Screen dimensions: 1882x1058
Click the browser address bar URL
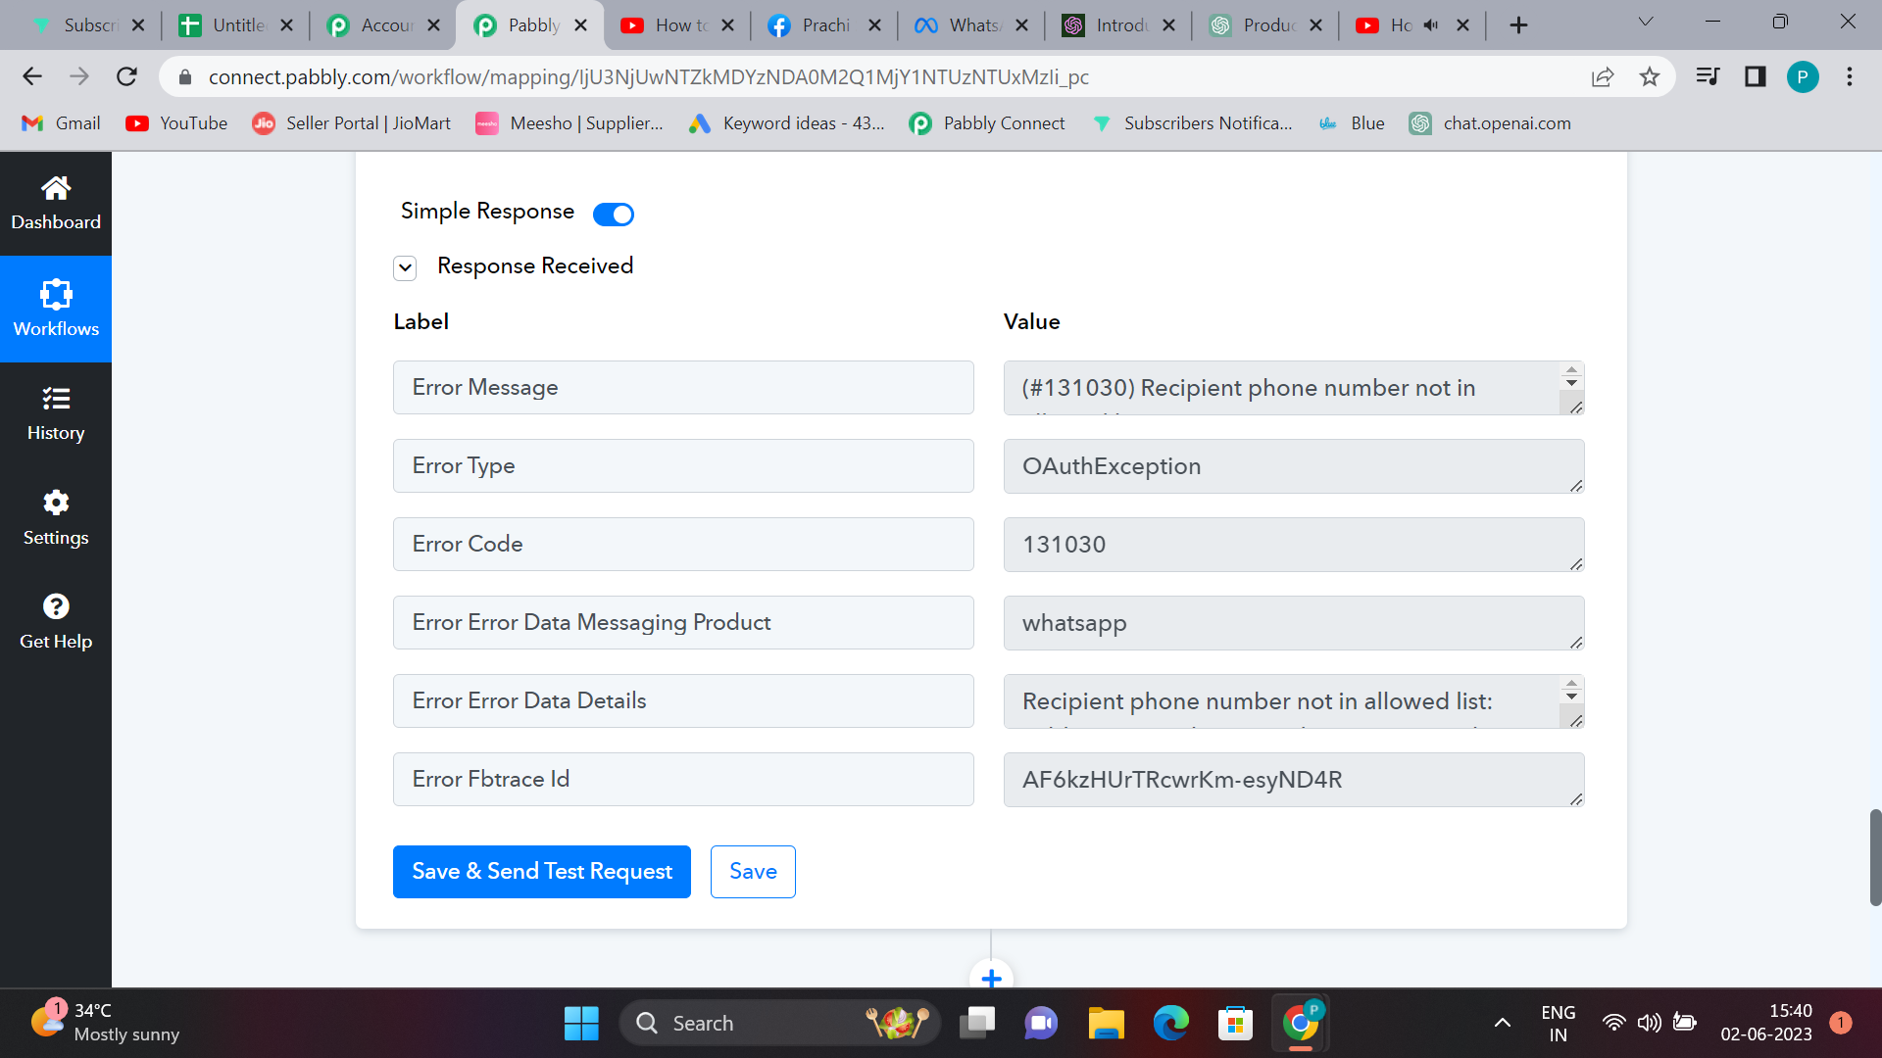[x=648, y=76]
